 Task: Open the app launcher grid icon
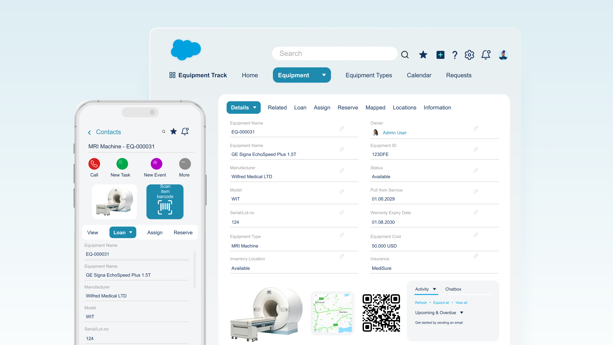point(172,75)
